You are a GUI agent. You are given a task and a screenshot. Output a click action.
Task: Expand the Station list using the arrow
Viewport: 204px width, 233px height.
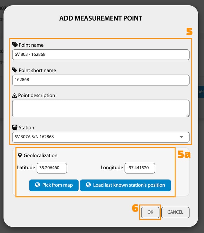point(181,137)
